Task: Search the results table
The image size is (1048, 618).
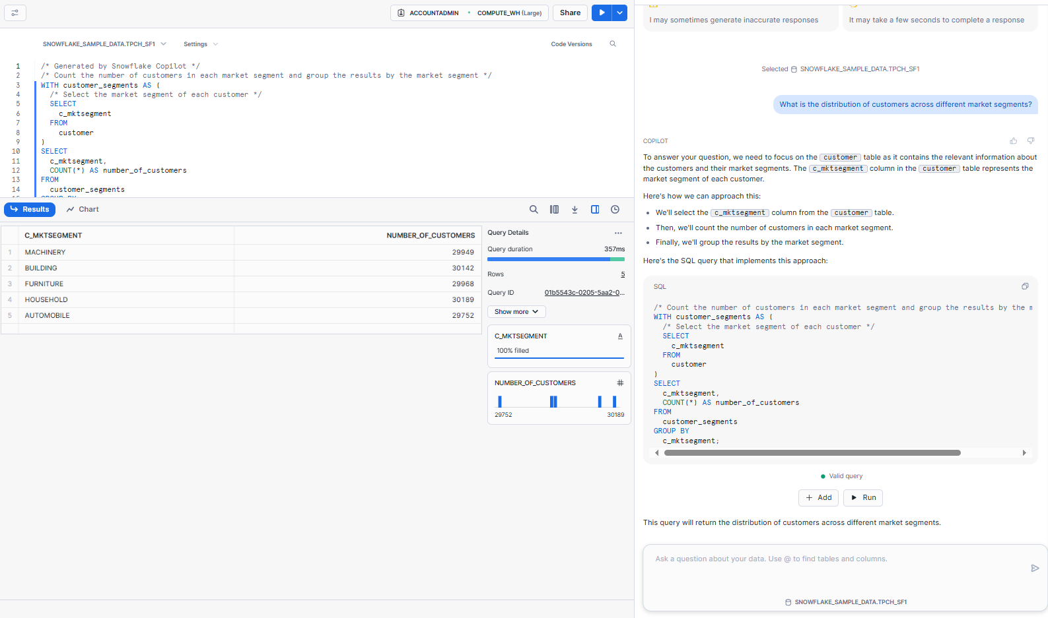Action: coord(534,209)
